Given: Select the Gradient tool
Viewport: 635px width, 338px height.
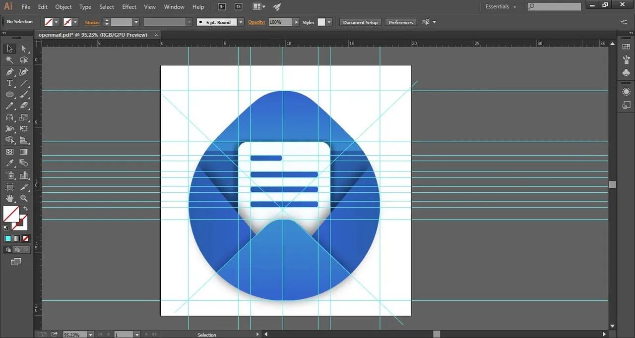Looking at the screenshot, I should (x=24, y=152).
